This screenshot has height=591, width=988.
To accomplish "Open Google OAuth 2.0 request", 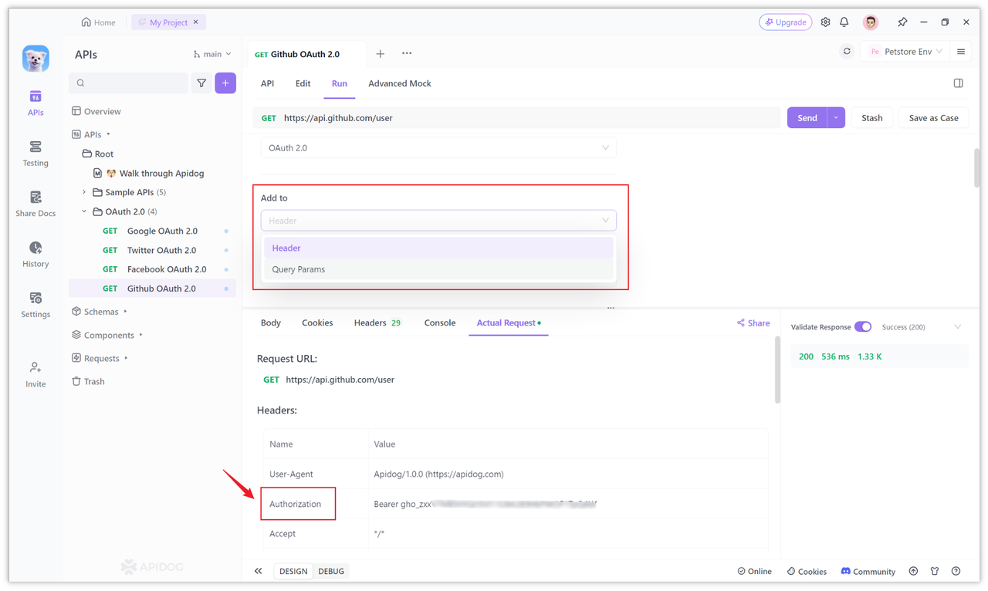I will (153, 231).
